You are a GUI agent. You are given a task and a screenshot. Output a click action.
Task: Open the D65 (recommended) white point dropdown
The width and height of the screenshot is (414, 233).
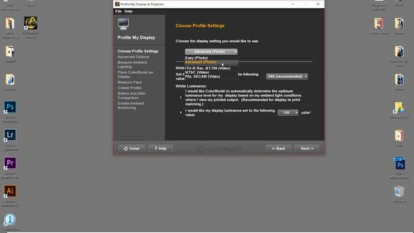click(x=287, y=76)
